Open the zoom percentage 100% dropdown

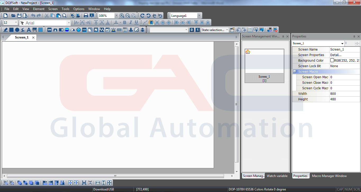click(x=116, y=16)
